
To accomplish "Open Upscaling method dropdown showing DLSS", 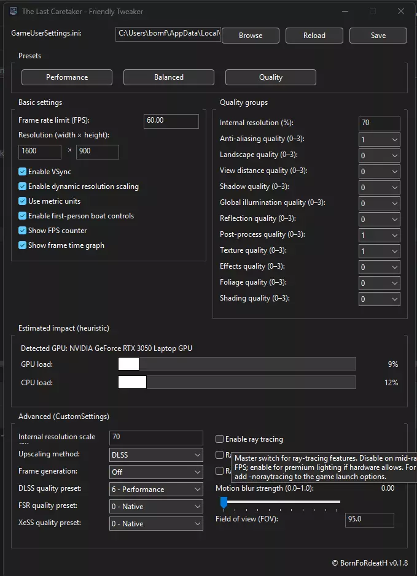I will [x=156, y=455].
